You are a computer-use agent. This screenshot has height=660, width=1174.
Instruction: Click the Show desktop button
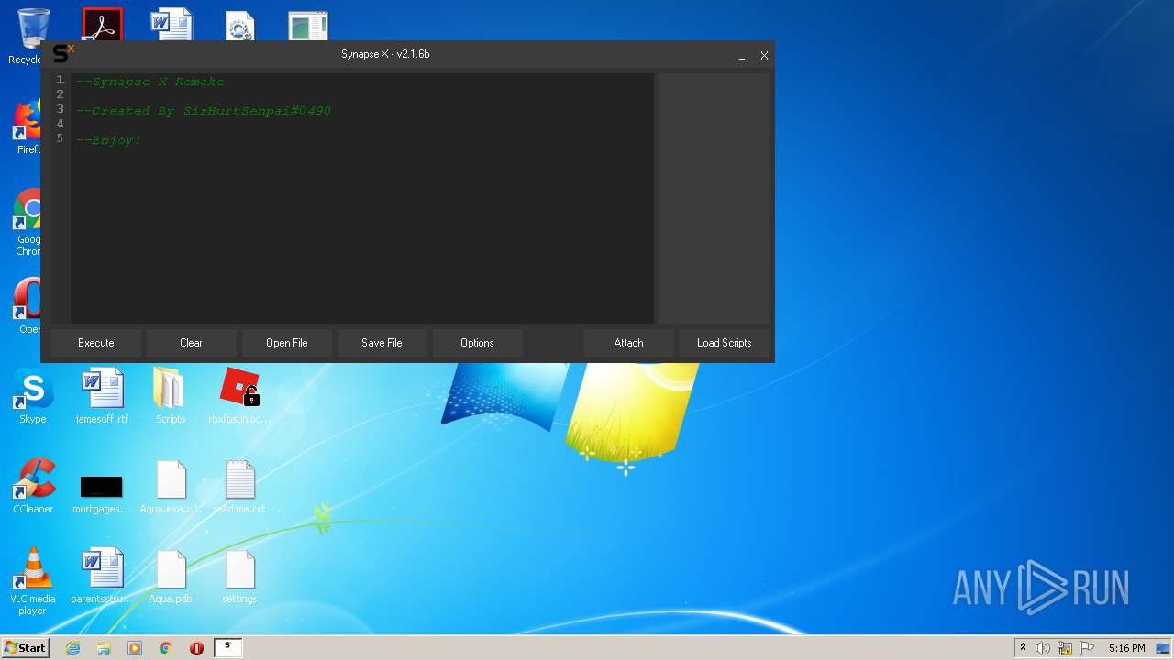click(x=1164, y=648)
